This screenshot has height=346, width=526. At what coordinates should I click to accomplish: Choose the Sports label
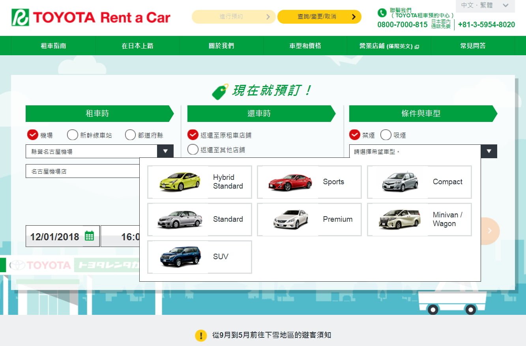(x=333, y=181)
